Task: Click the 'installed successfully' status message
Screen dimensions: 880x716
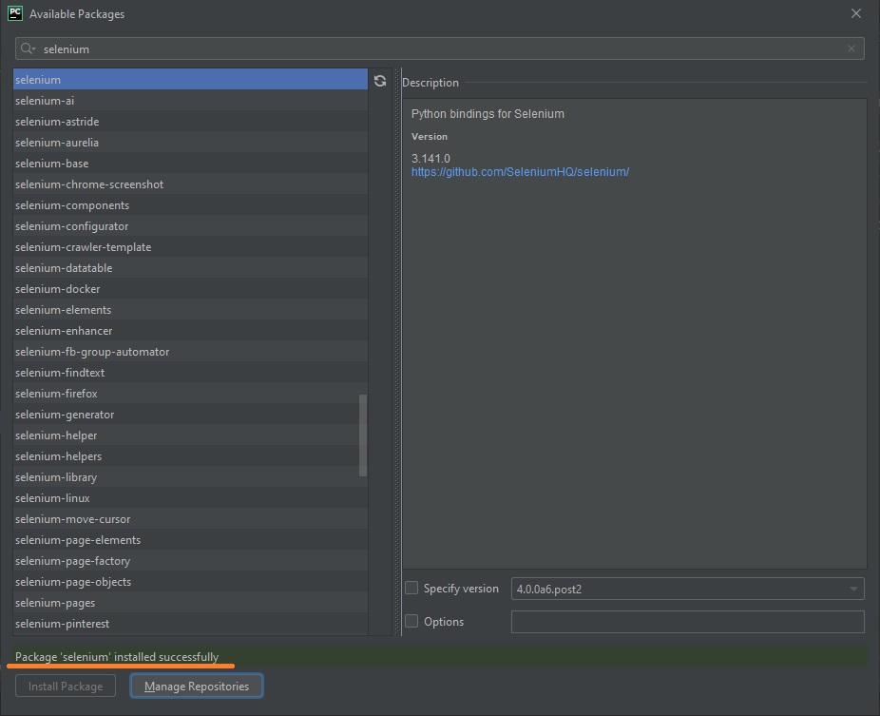Action: point(117,656)
